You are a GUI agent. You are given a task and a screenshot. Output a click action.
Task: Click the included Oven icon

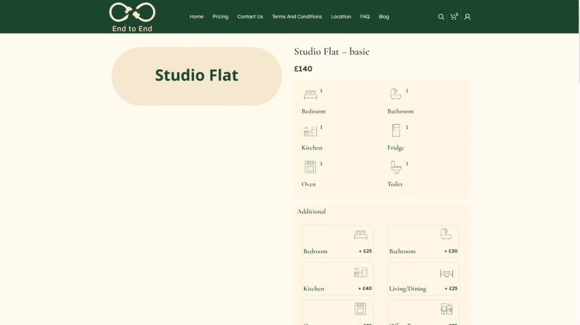pos(310,167)
